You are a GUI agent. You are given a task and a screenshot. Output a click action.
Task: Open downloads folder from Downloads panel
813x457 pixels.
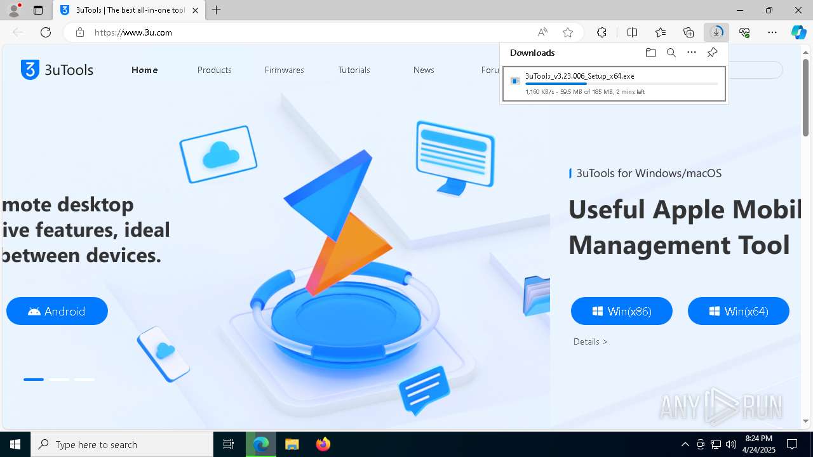650,53
